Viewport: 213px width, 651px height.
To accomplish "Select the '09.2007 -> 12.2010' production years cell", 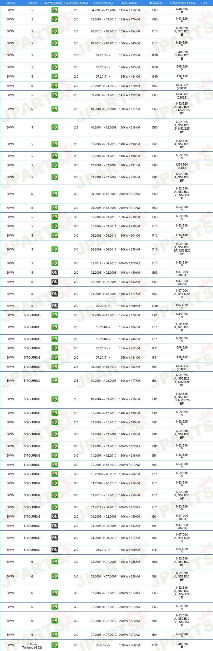I will coord(104,315).
